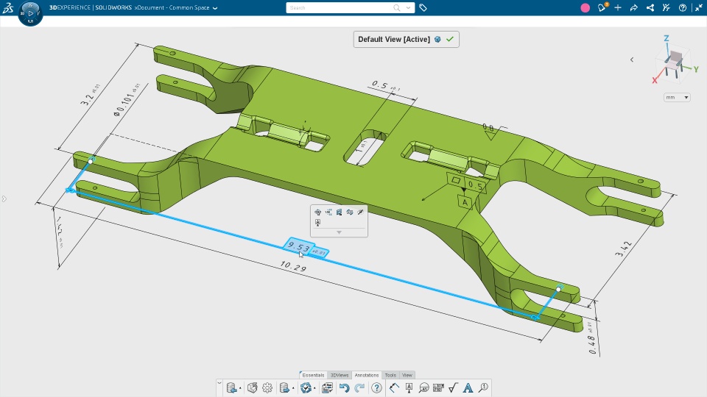Open the settings gear icon
The image size is (707, 397).
(x=267, y=388)
